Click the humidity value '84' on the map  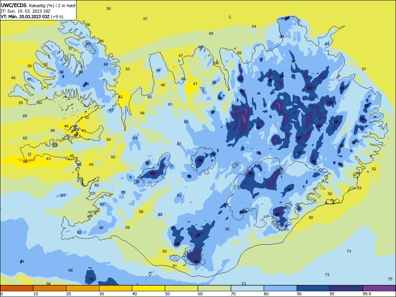coord(158,70)
